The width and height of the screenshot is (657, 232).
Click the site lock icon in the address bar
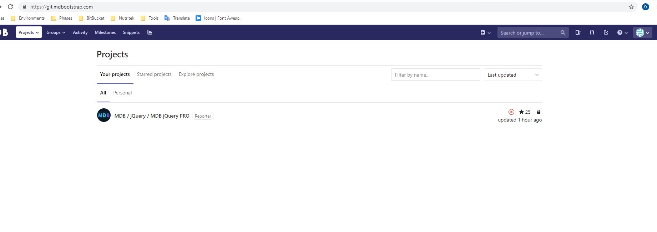pyautogui.click(x=25, y=7)
